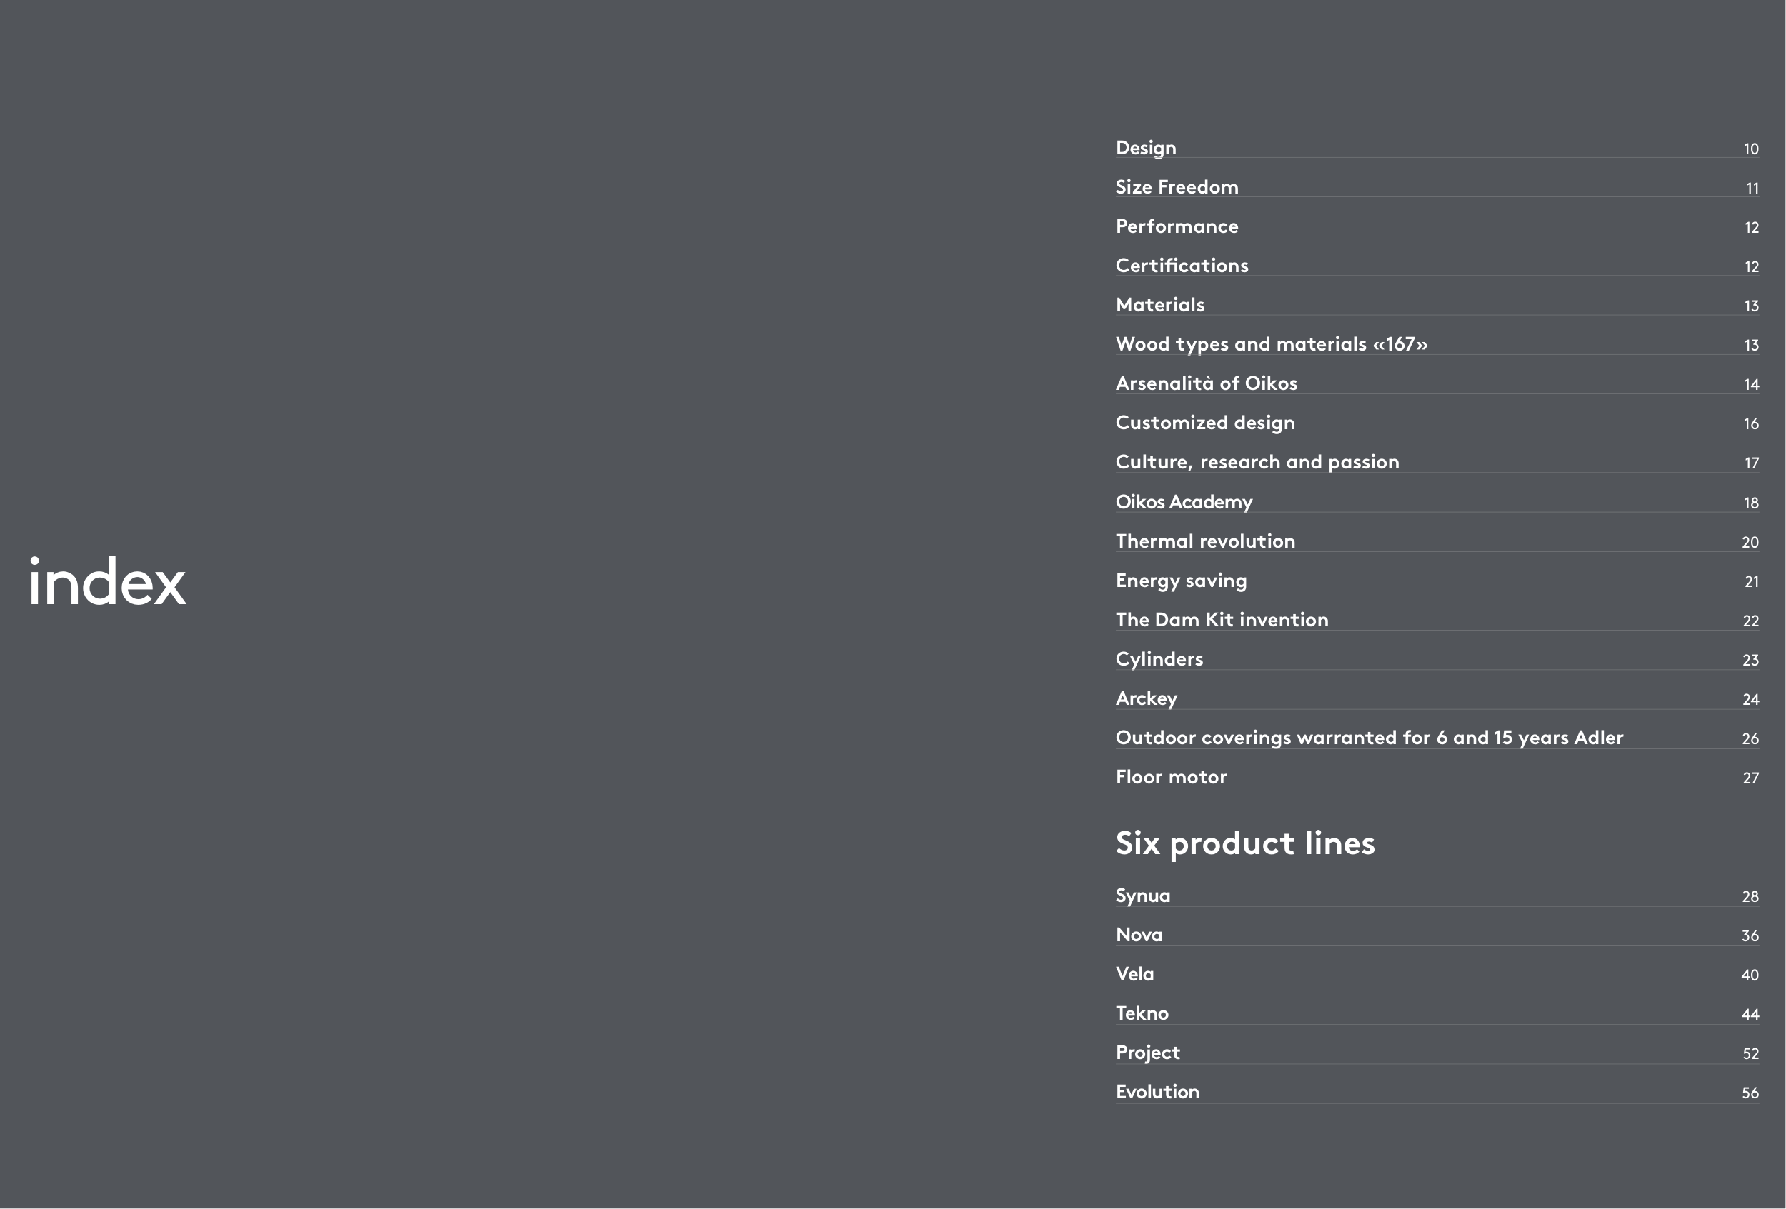This screenshot has width=1786, height=1209.
Task: Open Outdoor coverings warranted Adler entry
Action: click(1369, 738)
